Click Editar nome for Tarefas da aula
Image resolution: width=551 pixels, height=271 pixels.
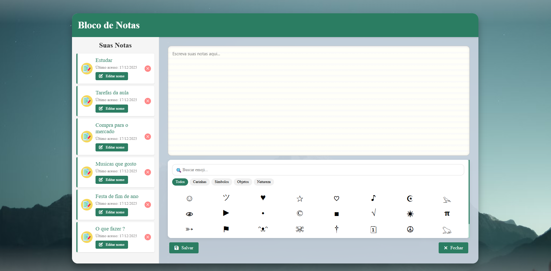[112, 109]
